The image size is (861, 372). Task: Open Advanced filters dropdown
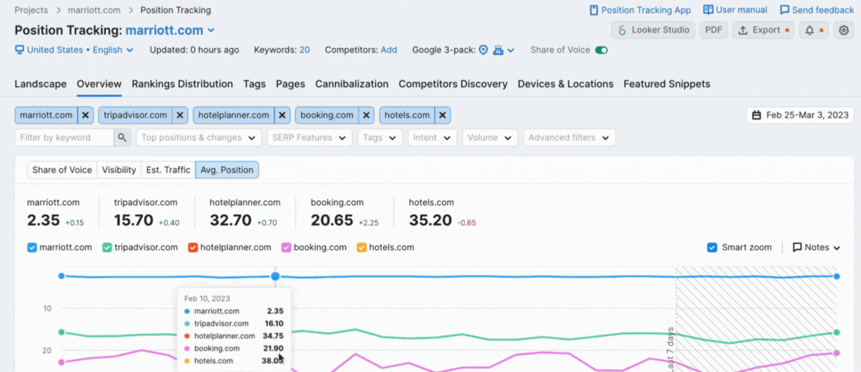click(x=569, y=138)
